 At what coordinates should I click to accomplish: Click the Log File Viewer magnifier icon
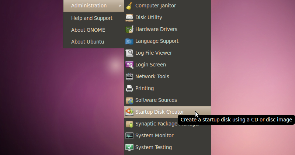pos(129,53)
